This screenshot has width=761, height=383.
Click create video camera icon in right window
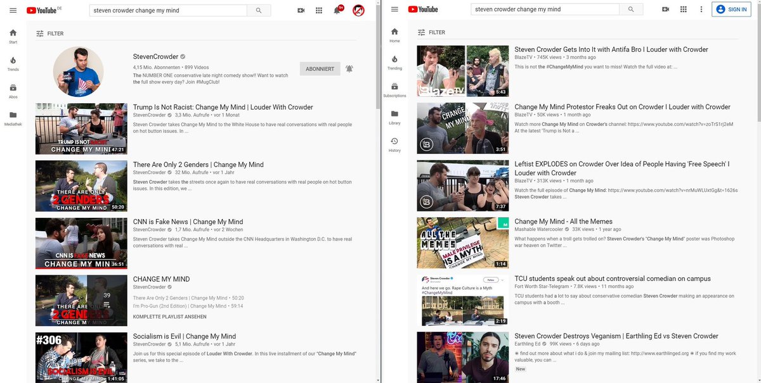(x=665, y=9)
